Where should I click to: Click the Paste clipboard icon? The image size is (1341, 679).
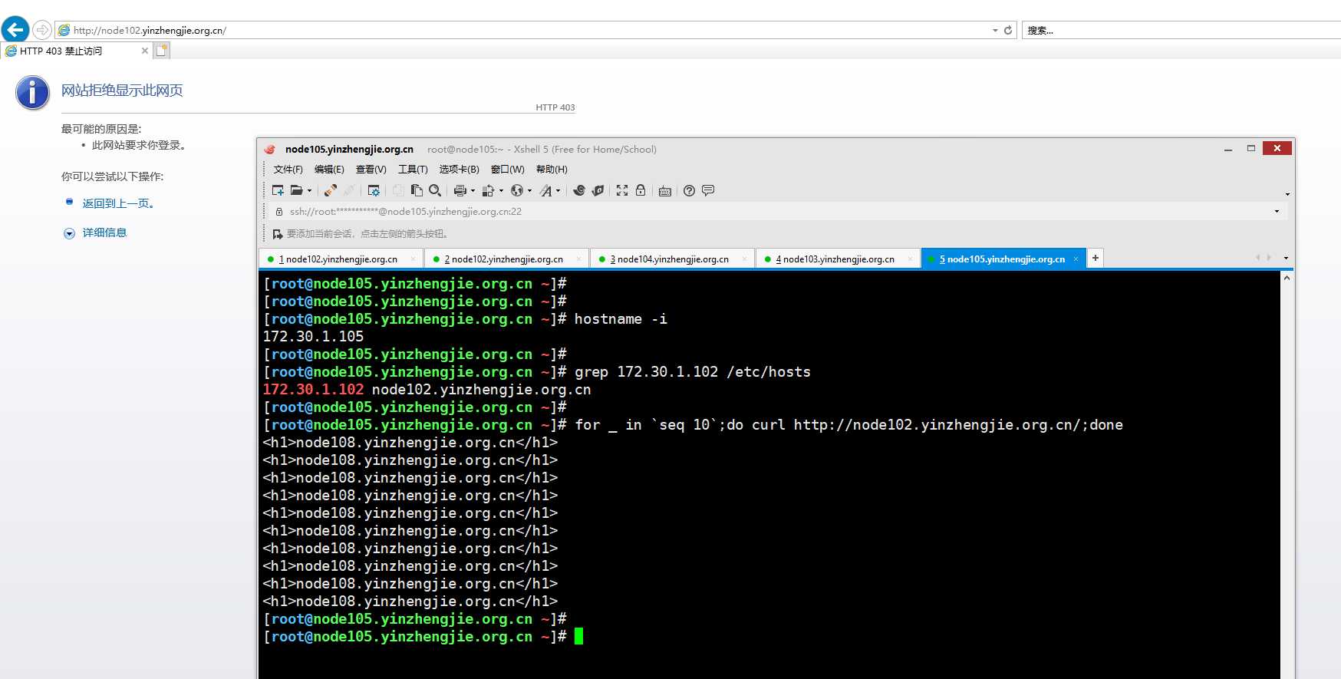coord(417,190)
